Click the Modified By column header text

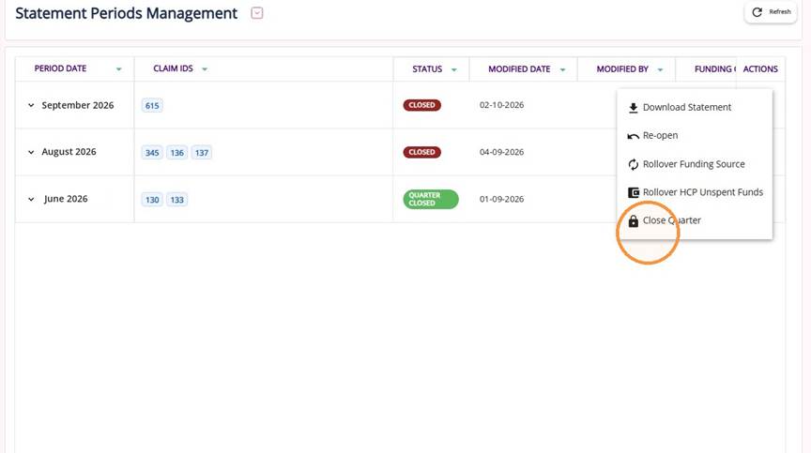(622, 69)
